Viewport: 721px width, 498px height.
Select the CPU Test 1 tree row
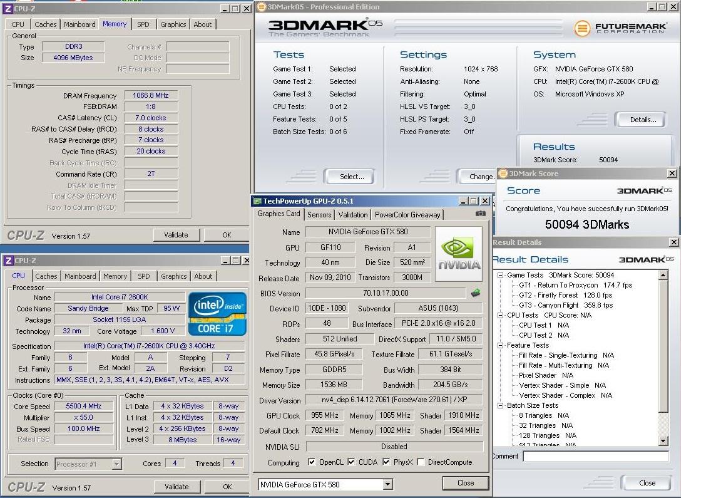[543, 325]
